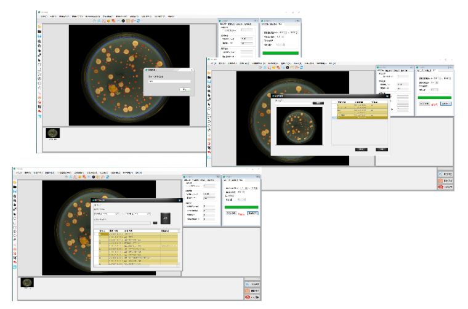This screenshot has height=309, width=468.
Task: Select the zoom-in magnifier in the right window's side toolbar
Action: click(209, 87)
